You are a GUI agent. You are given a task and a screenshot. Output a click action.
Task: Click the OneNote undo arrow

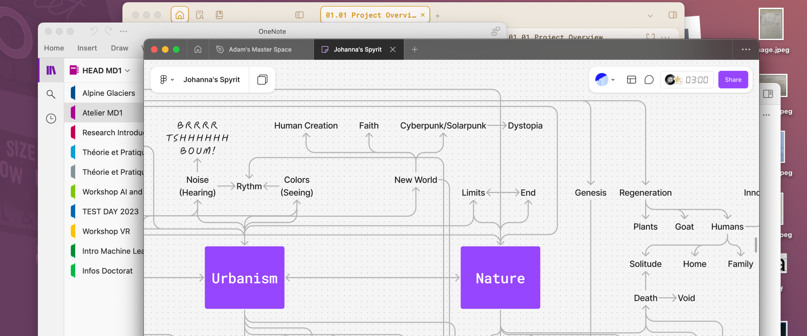94,31
